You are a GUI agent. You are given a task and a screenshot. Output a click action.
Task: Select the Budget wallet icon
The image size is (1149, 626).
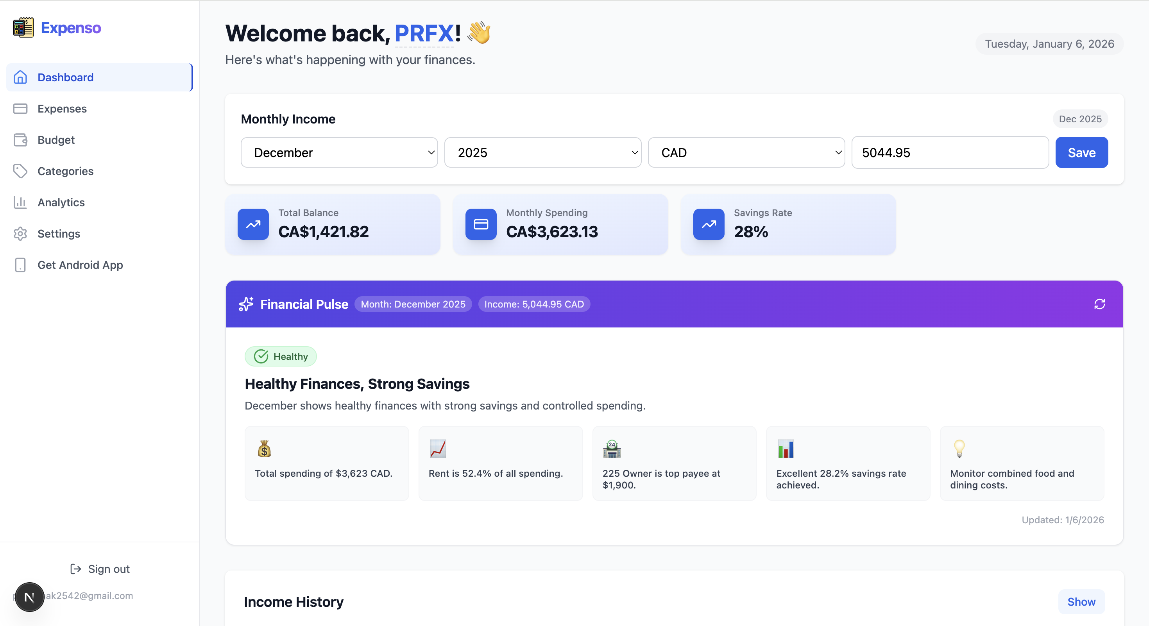click(20, 140)
